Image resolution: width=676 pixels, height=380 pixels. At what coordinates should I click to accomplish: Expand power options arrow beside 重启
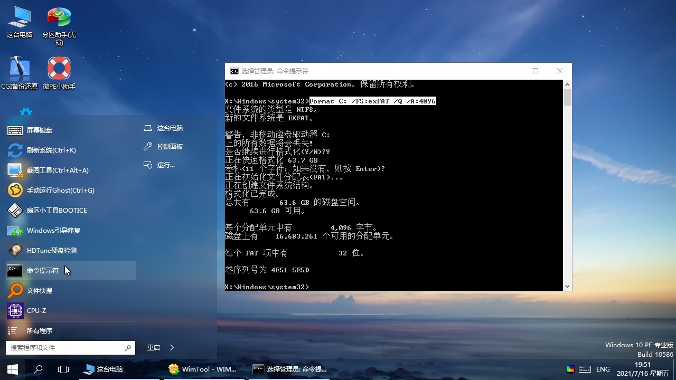[x=172, y=348]
